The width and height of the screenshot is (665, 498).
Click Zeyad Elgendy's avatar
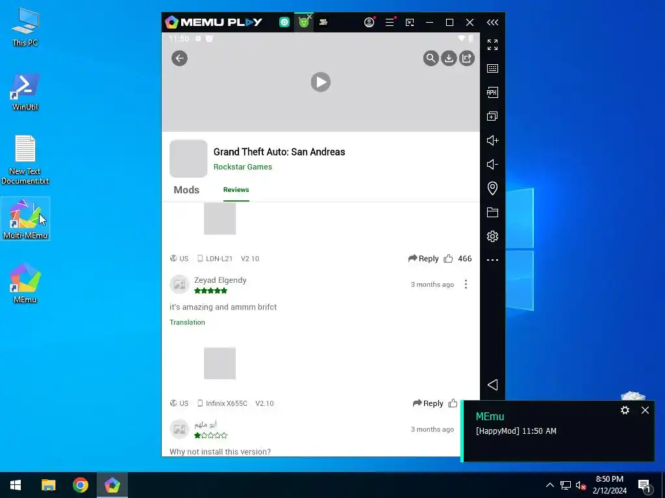click(x=179, y=284)
